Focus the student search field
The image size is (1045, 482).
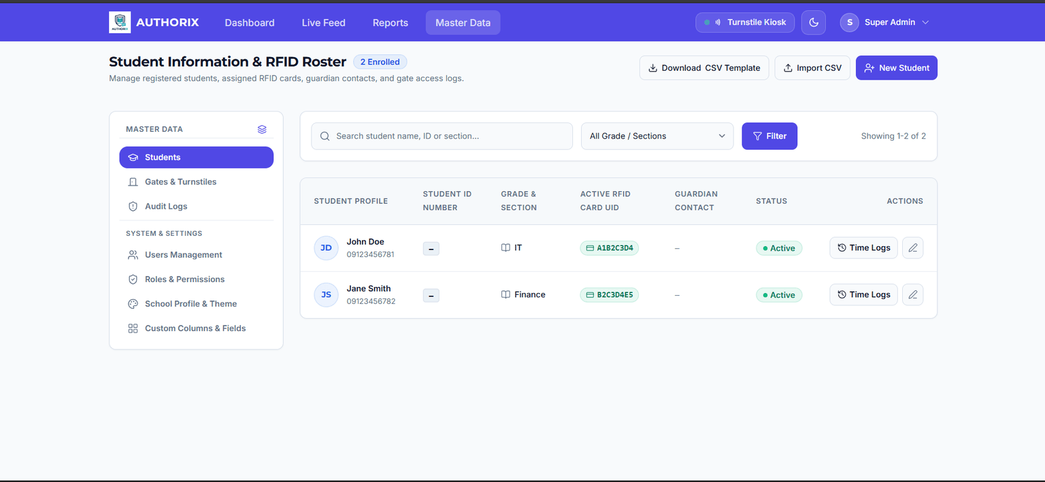tap(442, 136)
